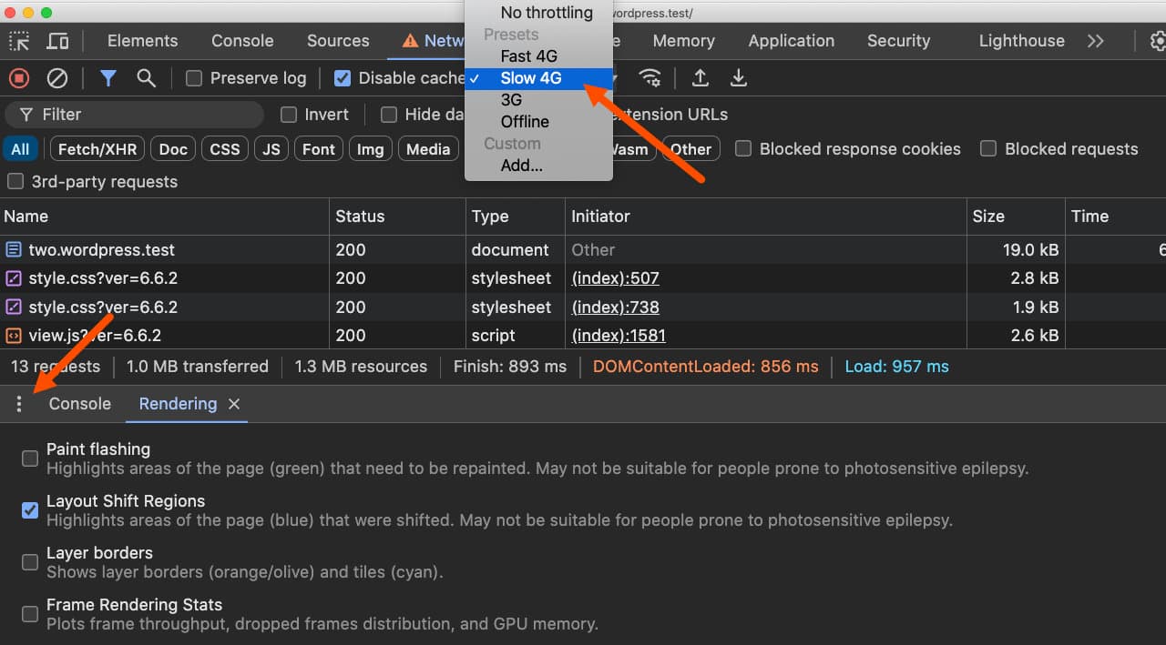
Task: Filter requests by JS
Action: tap(271, 149)
